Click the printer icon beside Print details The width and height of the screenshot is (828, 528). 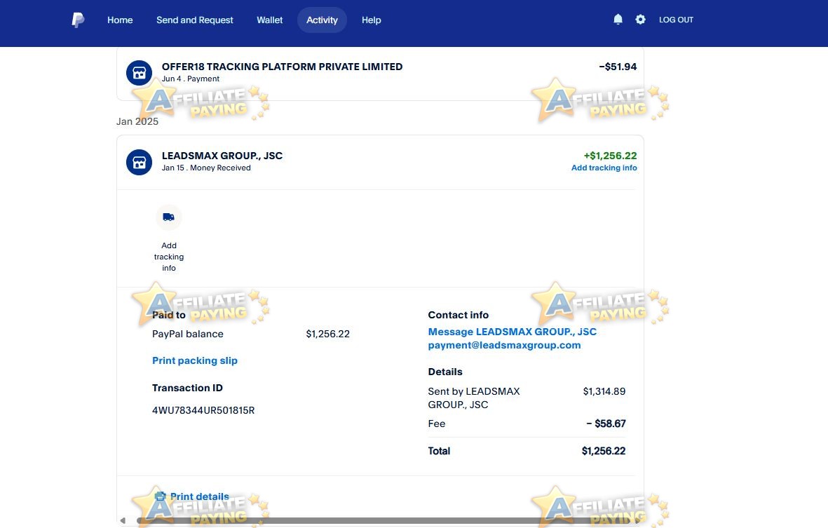[x=160, y=496]
